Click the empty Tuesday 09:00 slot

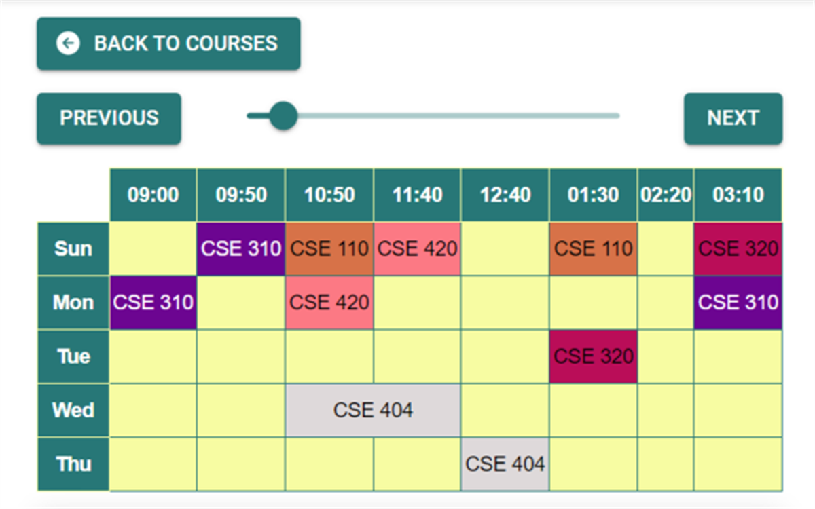click(153, 356)
